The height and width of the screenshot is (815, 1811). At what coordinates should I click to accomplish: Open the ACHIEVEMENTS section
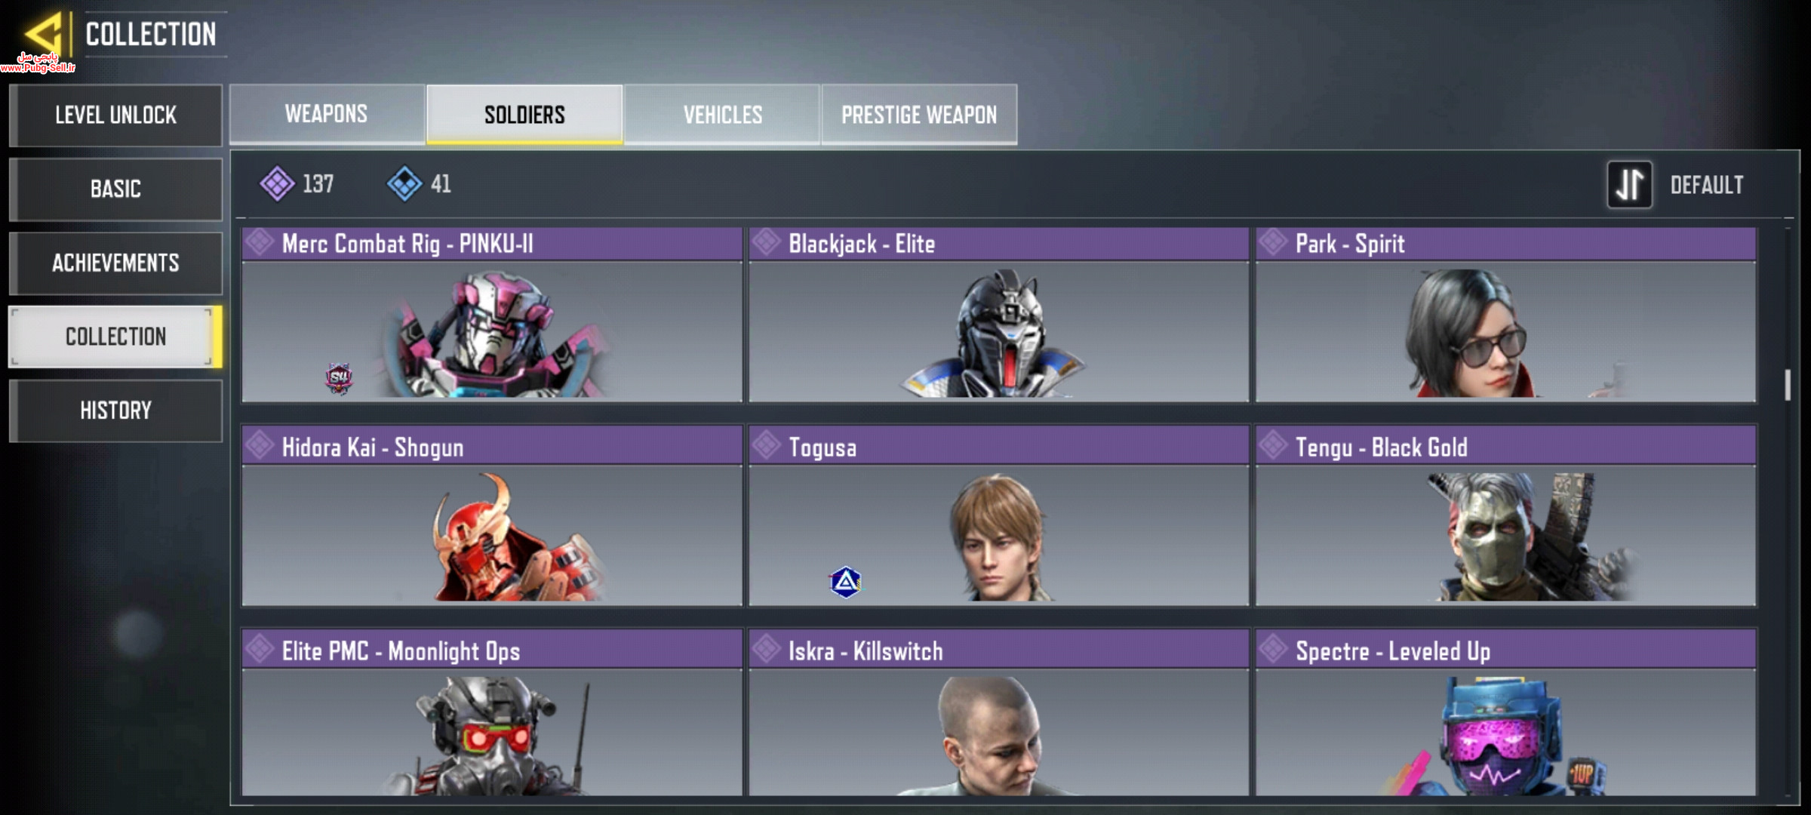point(115,263)
